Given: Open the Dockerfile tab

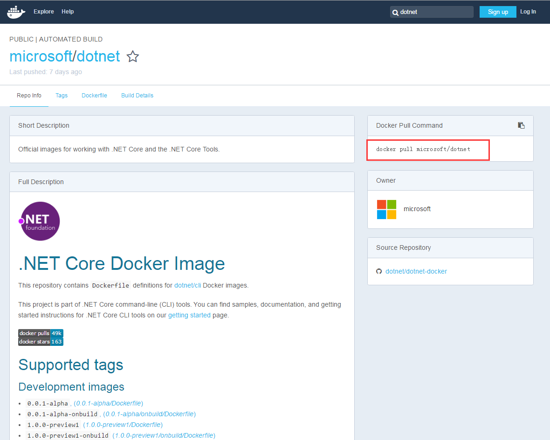Looking at the screenshot, I should [x=94, y=95].
